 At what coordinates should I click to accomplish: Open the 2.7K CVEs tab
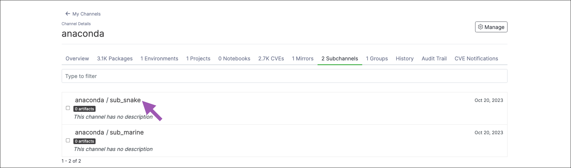[271, 59]
